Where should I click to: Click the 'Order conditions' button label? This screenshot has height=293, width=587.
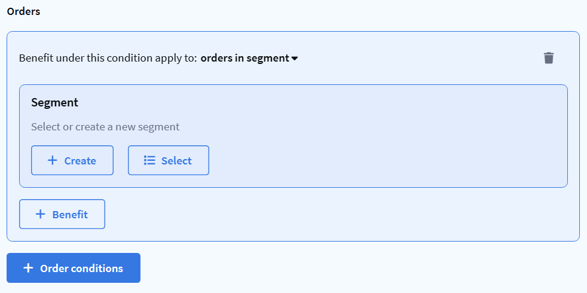point(81,268)
